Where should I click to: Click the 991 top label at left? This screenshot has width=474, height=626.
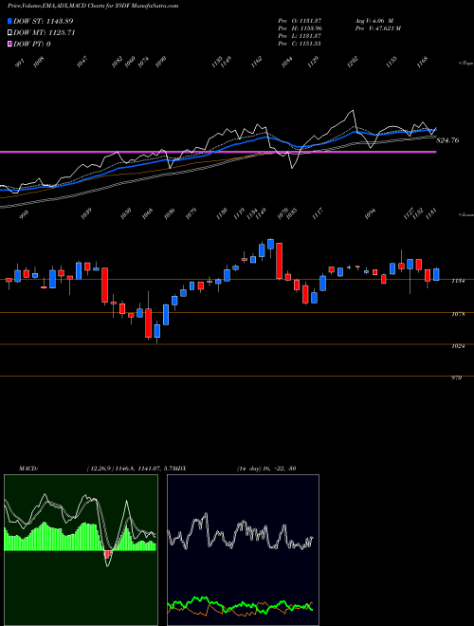[x=20, y=63]
